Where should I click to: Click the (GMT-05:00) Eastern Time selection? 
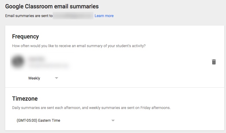pos(38,120)
